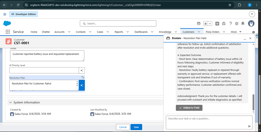Expand the Reports tab dropdown chevron
The image size is (261, 132).
(x=128, y=32)
